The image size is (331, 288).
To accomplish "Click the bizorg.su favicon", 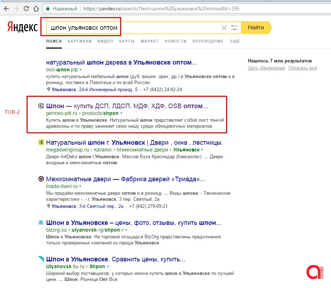I will [41, 222].
